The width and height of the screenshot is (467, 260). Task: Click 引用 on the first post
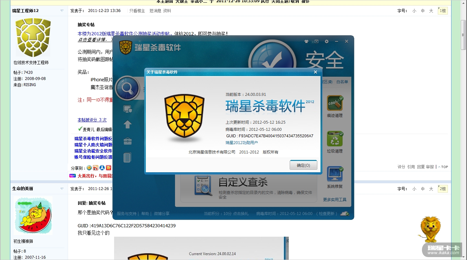tap(411, 167)
